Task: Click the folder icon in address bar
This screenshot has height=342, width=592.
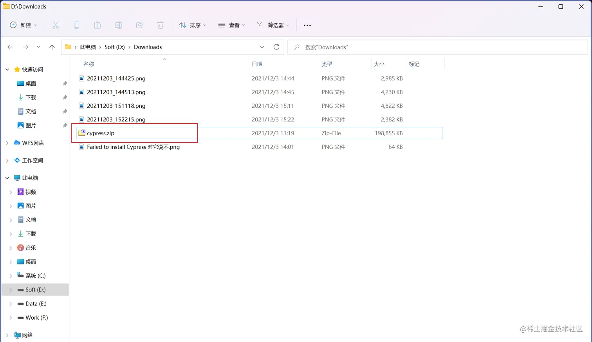Action: coord(68,47)
